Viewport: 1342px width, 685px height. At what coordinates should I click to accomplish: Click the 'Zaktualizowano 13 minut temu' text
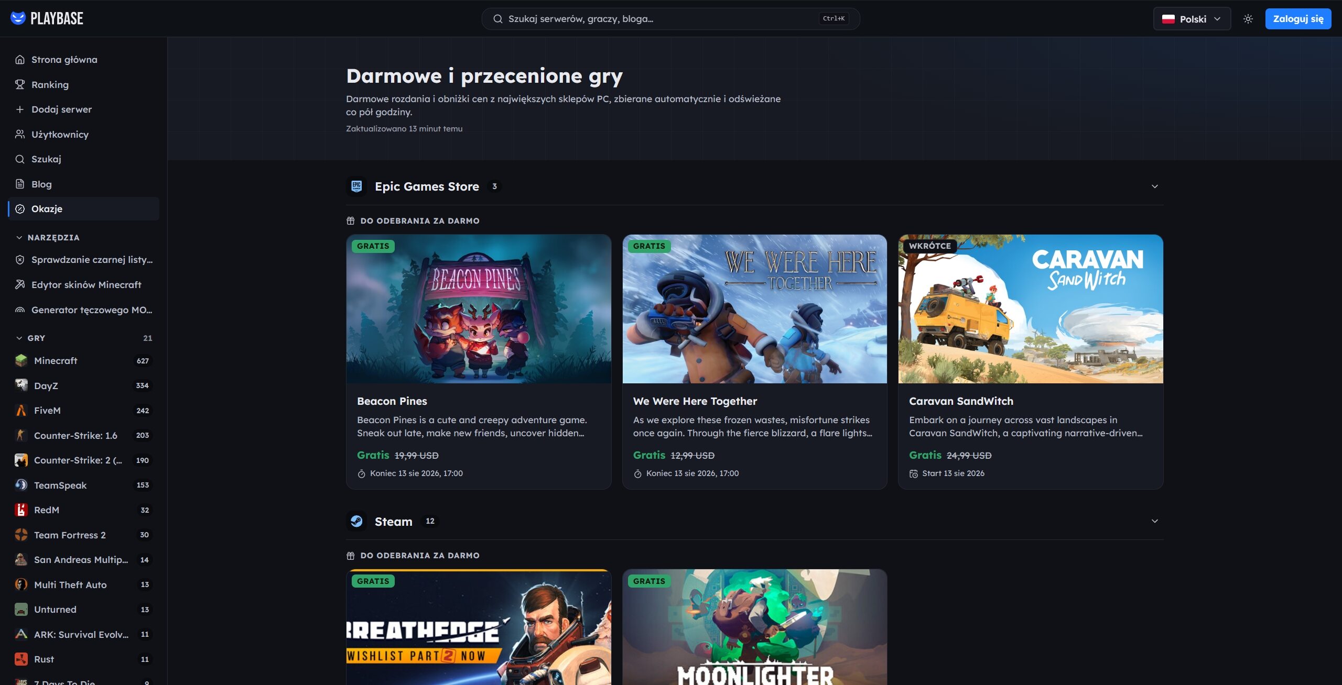[404, 129]
